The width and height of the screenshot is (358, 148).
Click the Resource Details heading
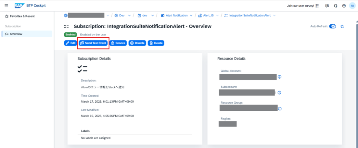pos(231,59)
